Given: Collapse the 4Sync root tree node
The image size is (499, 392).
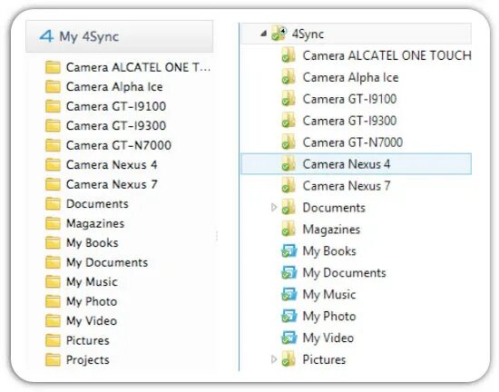Looking at the screenshot, I should click(x=263, y=34).
